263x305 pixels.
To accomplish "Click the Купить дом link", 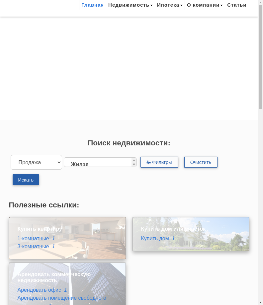I will pos(155,238).
